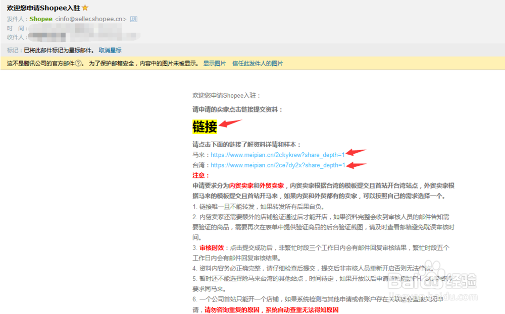
Task: Click the warning text 这不是腾讯公司的官方邮件
Action: click(x=40, y=64)
